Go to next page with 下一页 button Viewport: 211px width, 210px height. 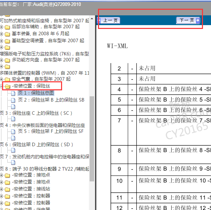(x=188, y=21)
